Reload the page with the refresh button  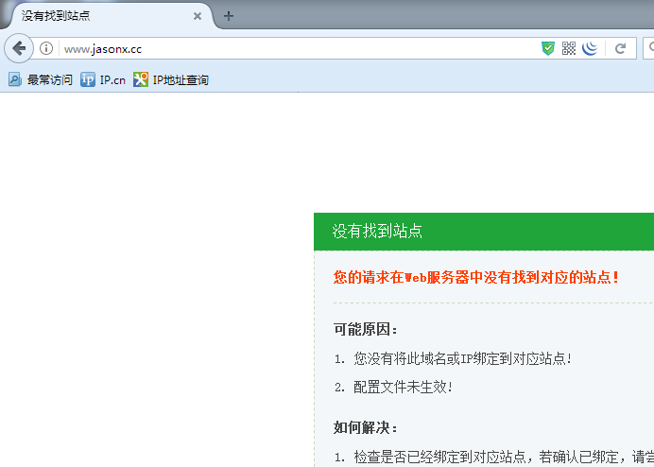(621, 48)
